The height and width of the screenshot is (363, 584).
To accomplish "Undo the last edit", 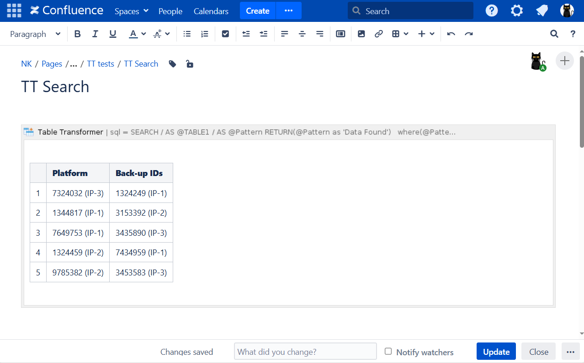I will pyautogui.click(x=451, y=34).
